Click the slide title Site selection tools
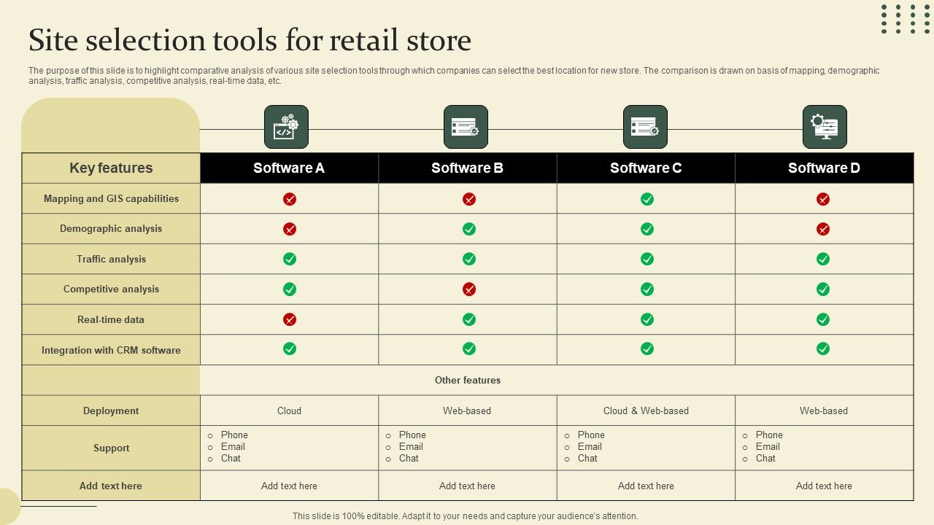Screen dimensions: 934x525 point(250,41)
